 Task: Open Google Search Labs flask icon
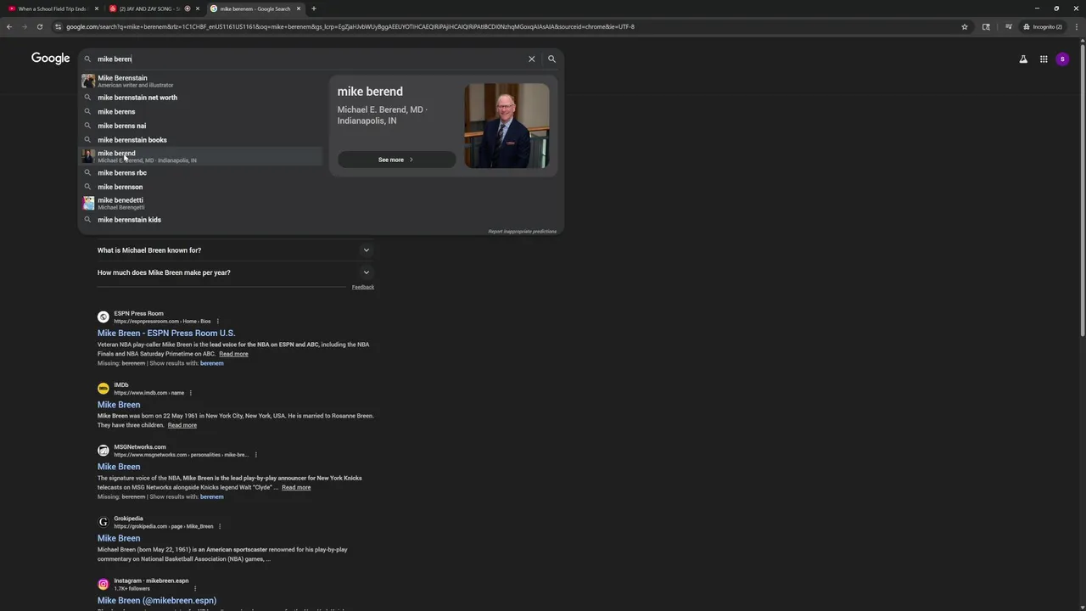coord(1023,59)
